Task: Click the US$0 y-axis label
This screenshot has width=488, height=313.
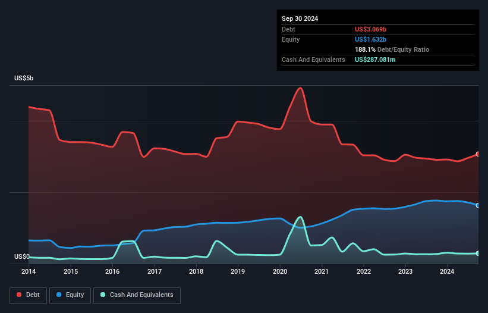Action: [22, 256]
